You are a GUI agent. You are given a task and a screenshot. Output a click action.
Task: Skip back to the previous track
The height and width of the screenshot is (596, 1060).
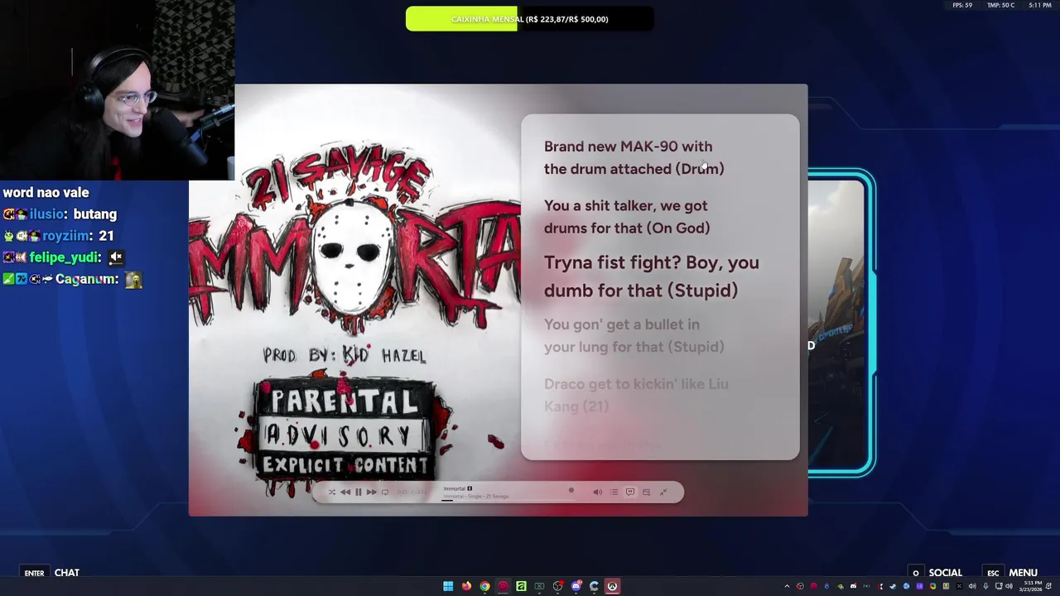(345, 492)
